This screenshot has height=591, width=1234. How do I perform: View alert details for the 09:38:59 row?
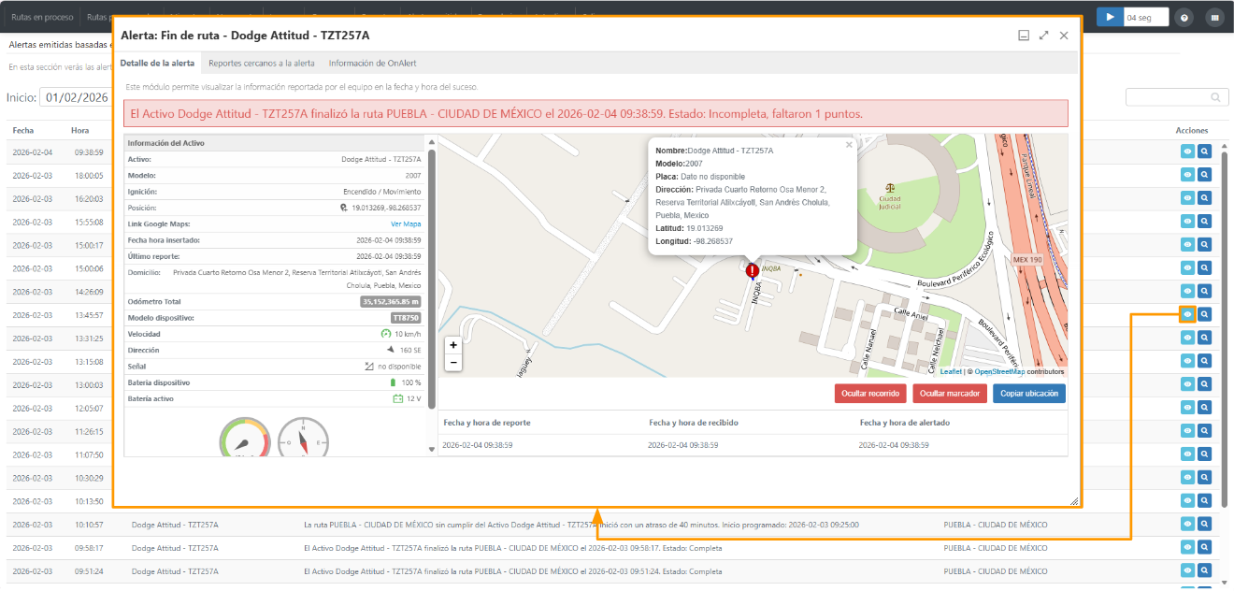1187,151
